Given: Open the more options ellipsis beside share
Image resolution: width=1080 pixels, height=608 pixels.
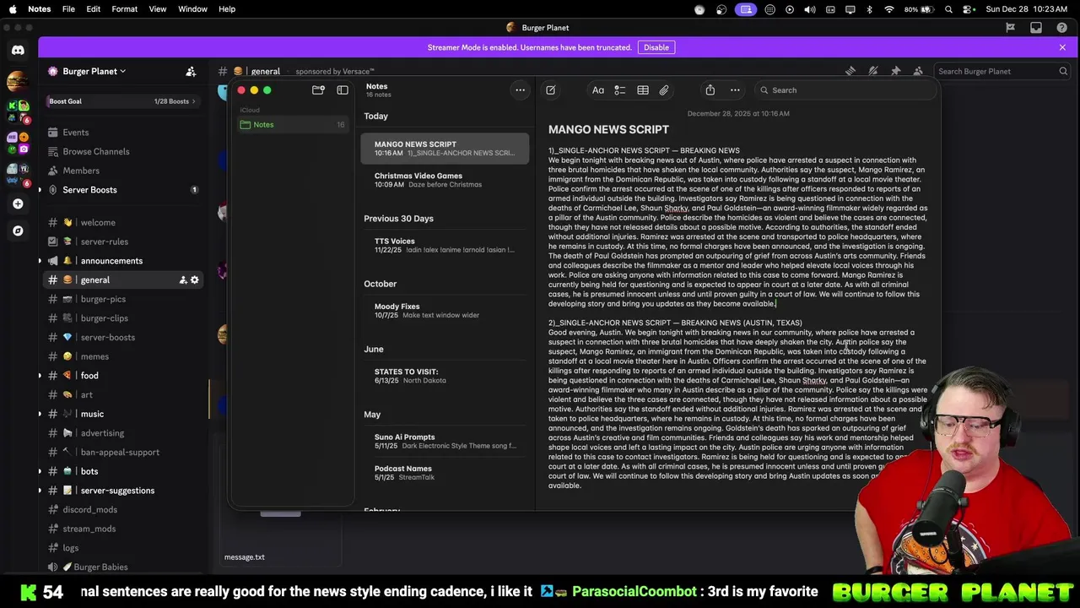Looking at the screenshot, I should pyautogui.click(x=735, y=90).
